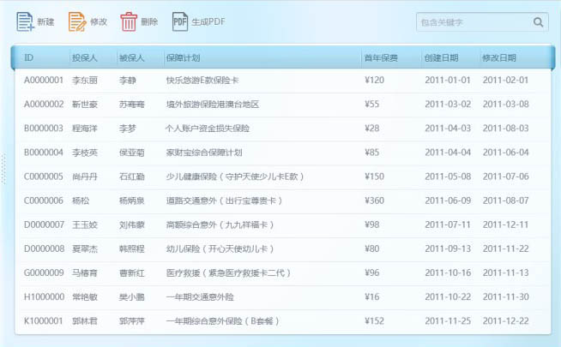Click plan 一年期交通意外险
Viewport: 561px width, 347px height.
(x=200, y=297)
